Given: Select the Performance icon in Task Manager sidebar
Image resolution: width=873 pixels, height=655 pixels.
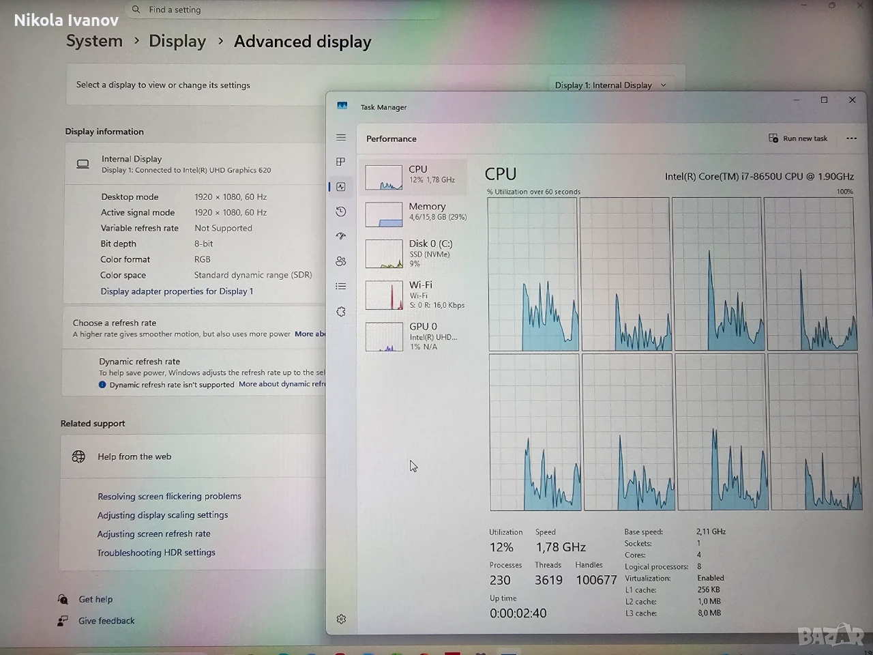Looking at the screenshot, I should pos(341,186).
